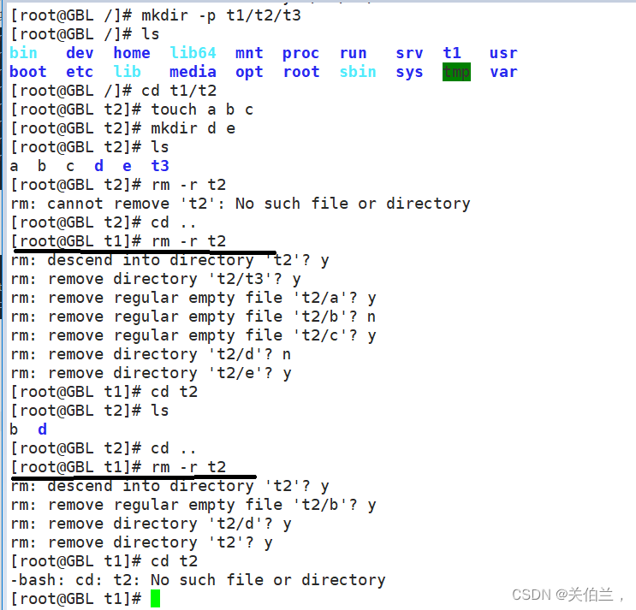Click the blue 'e' directory in first listing
Image resolution: width=636 pixels, height=610 pixels.
(x=127, y=166)
